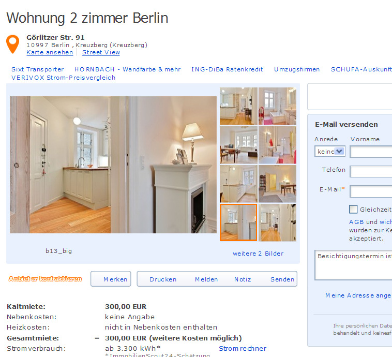Select Drucken in the action bar
This screenshot has width=392, height=357.
163,279
